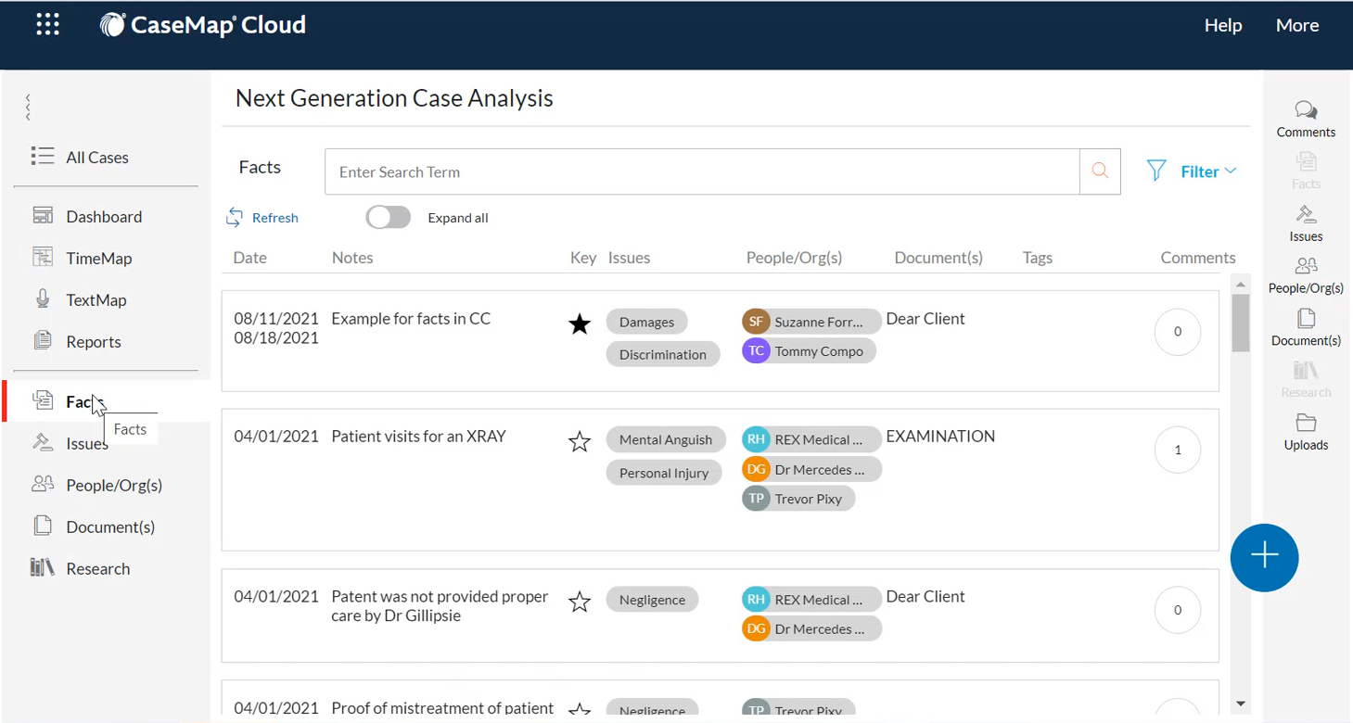This screenshot has height=723, width=1353.
Task: Go to TimeMap in left navigation
Action: click(x=98, y=259)
